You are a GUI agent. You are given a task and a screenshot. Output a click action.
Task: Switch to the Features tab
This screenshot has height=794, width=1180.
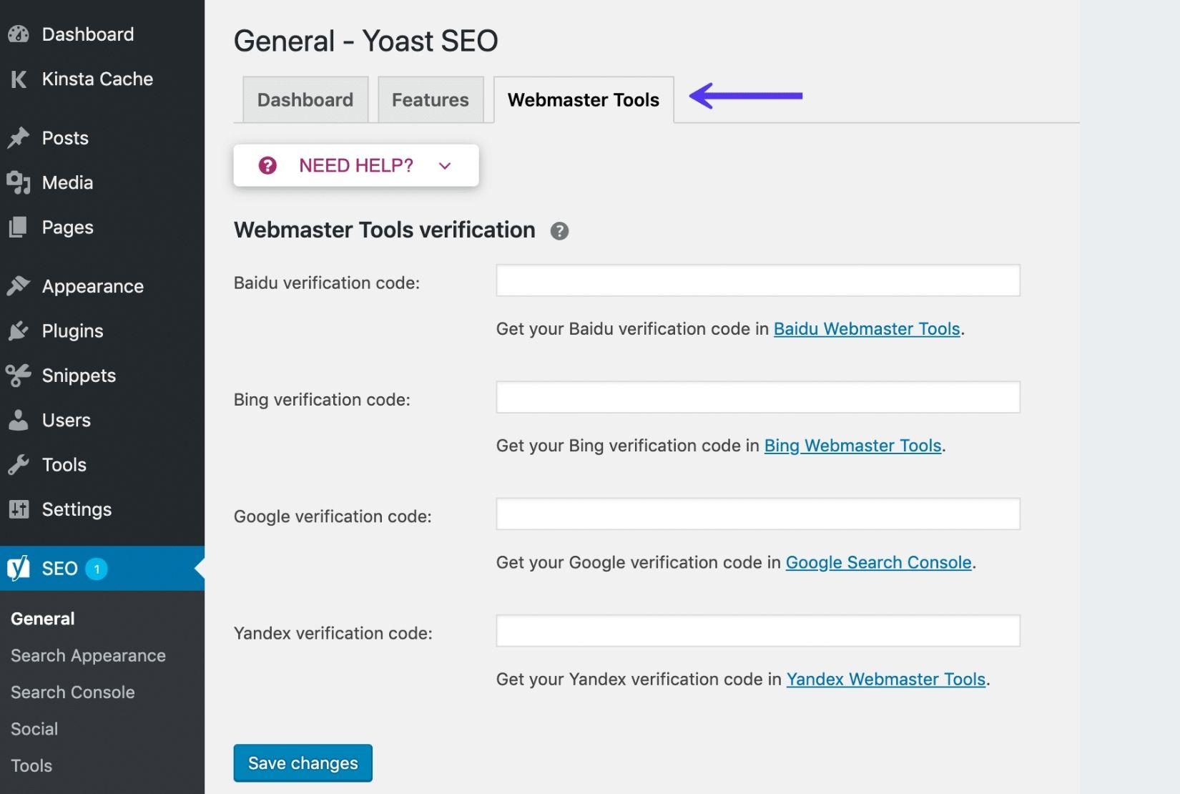429,99
